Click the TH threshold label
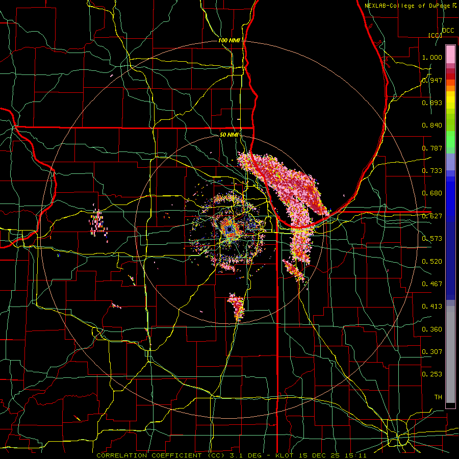This screenshot has height=459, width=459. point(438,397)
